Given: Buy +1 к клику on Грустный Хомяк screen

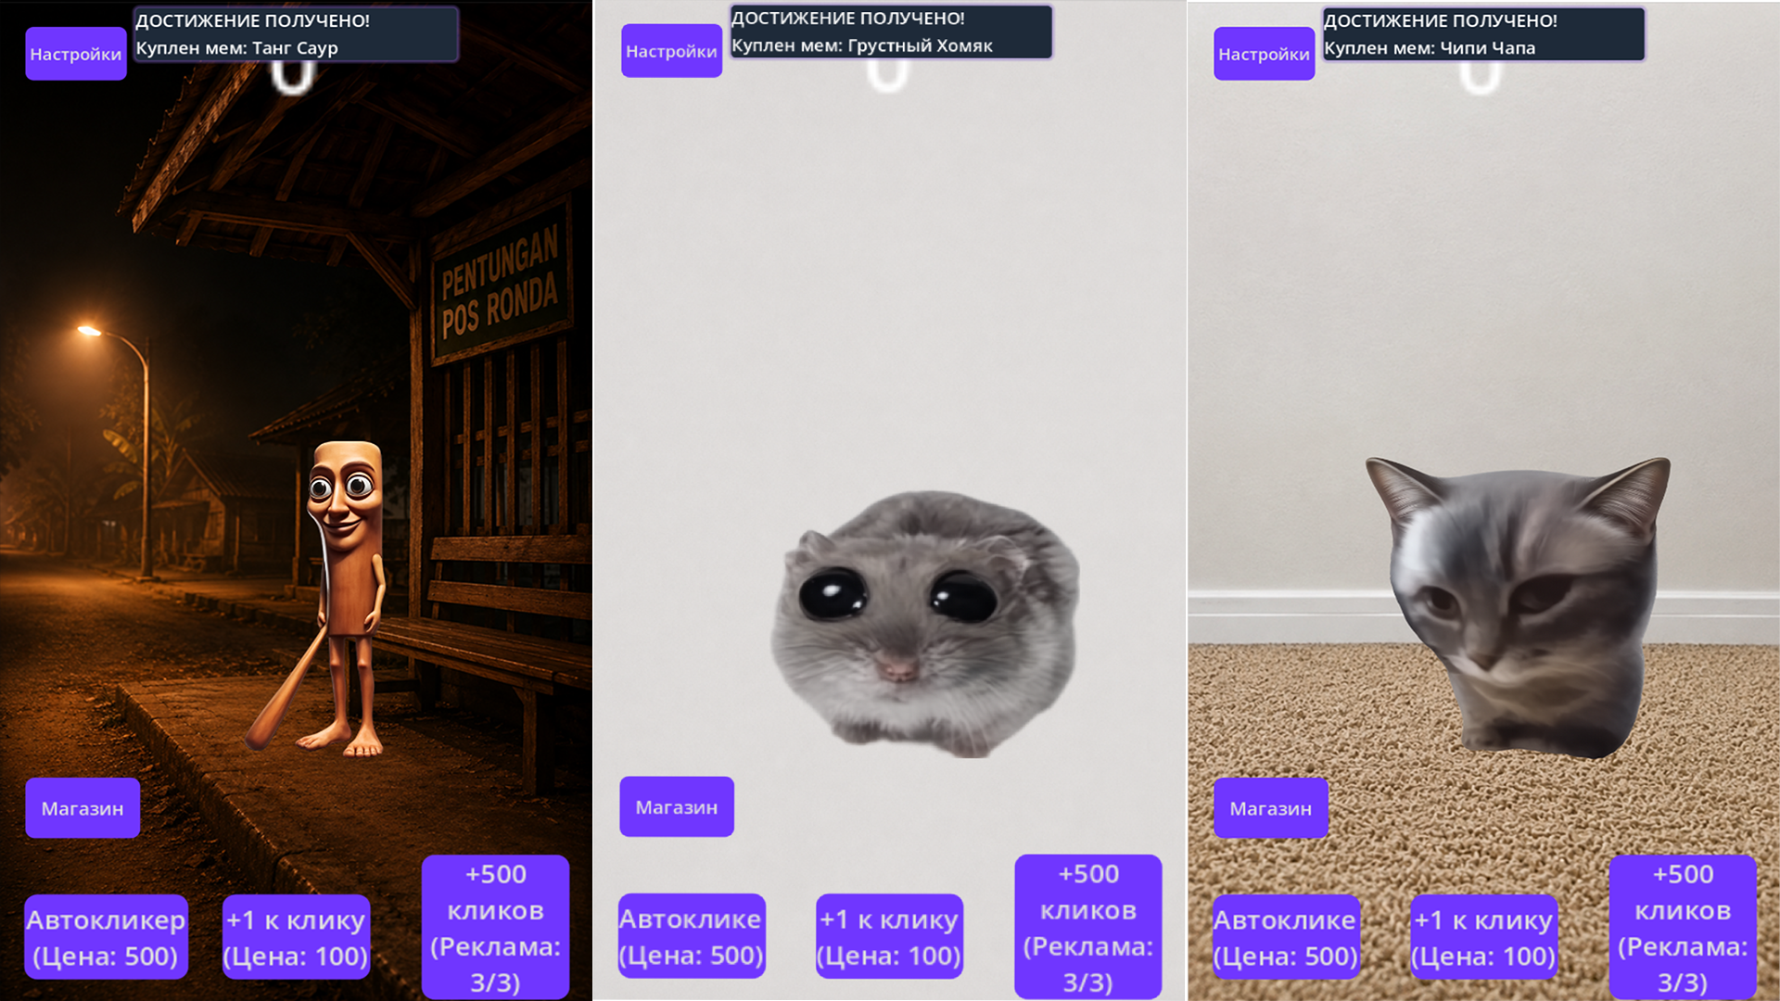Looking at the screenshot, I should click(889, 936).
